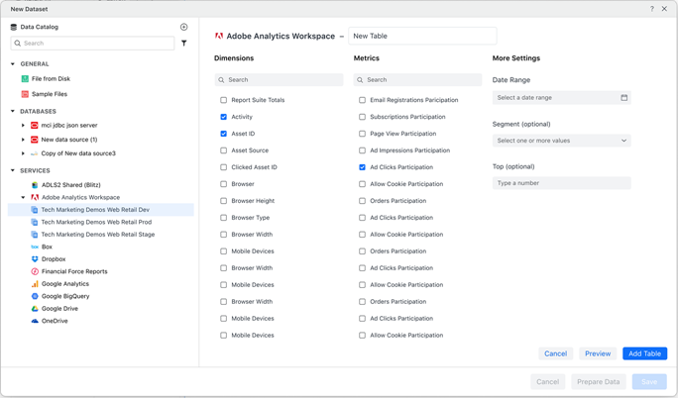This screenshot has width=678, height=398.
Task: Enable the Report Suite Totals checkbox
Action: tap(224, 100)
